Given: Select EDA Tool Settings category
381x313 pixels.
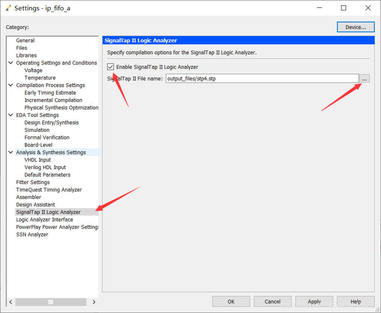Looking at the screenshot, I should pos(37,115).
